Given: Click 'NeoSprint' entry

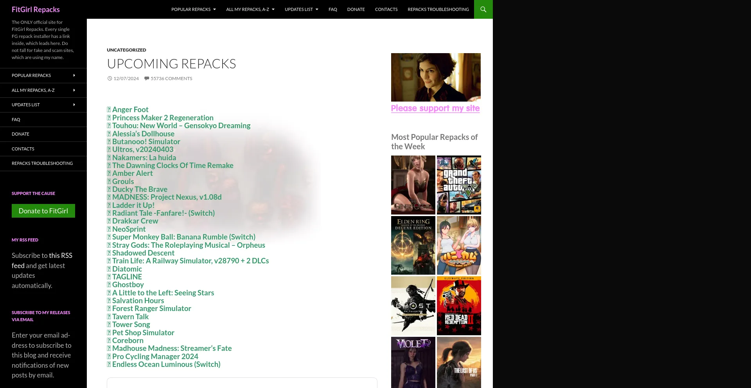Looking at the screenshot, I should pyautogui.click(x=129, y=229).
